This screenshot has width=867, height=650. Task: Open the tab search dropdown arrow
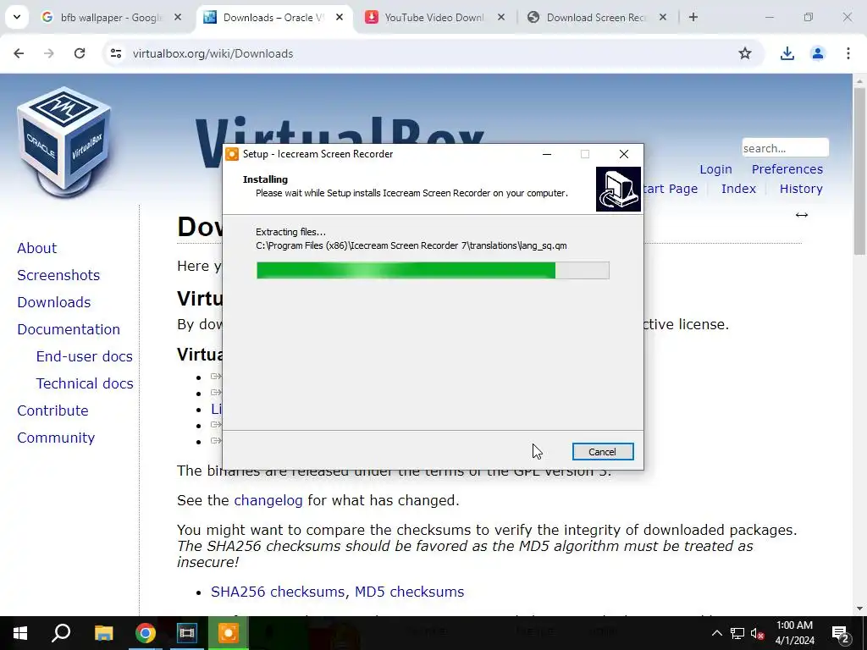click(17, 17)
